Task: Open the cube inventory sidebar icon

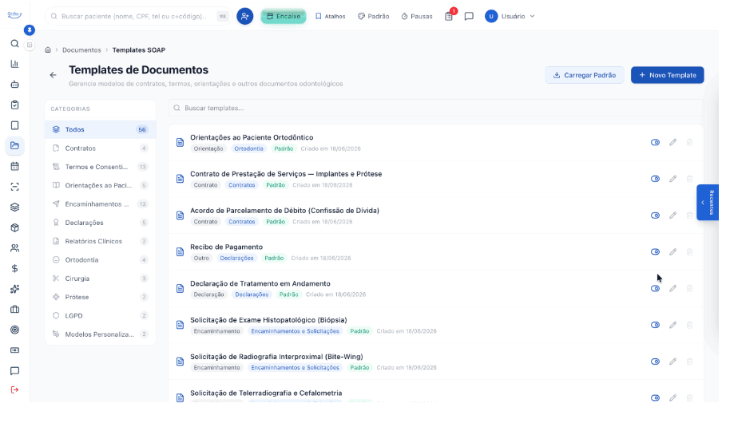Action: click(x=14, y=227)
